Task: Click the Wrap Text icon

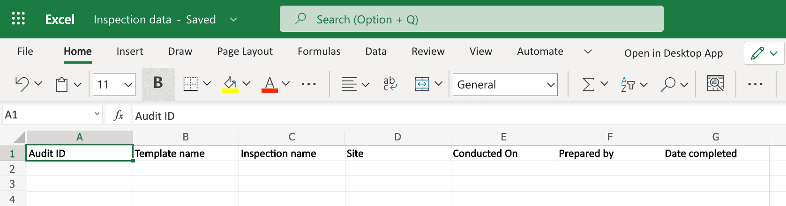Action: (x=389, y=84)
